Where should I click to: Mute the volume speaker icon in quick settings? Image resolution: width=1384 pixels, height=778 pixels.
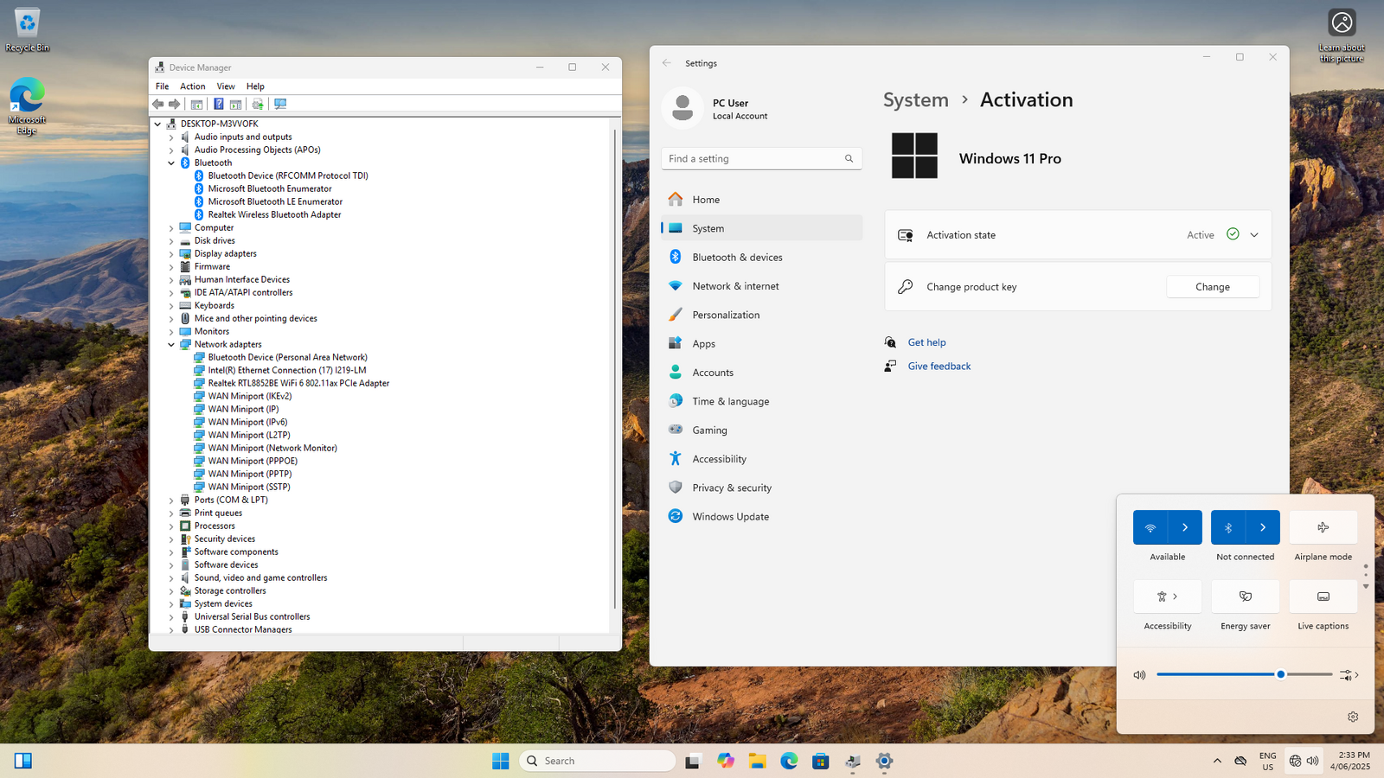1139,675
